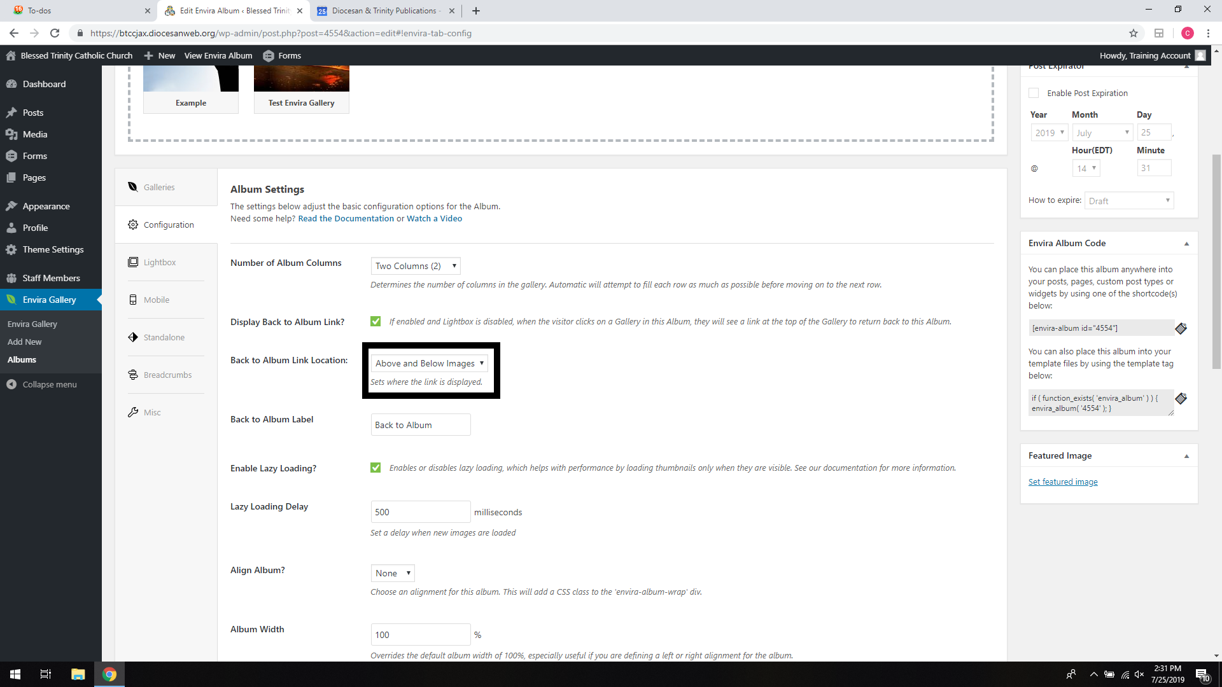Uncheck Display Back to Album Link
Viewport: 1222px width, 687px height.
[376, 321]
